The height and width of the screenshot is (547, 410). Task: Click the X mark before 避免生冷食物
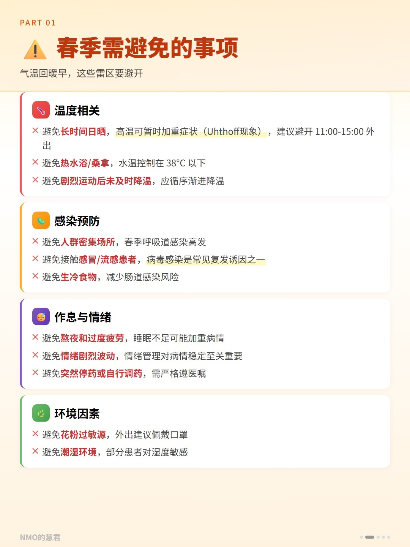pyautogui.click(x=35, y=276)
